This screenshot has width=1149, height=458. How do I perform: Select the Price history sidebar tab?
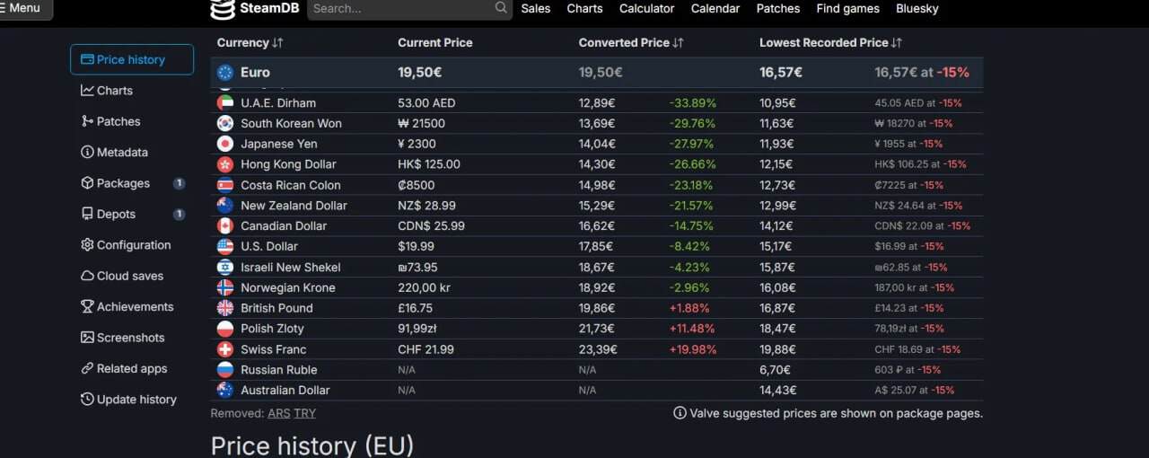coord(132,59)
